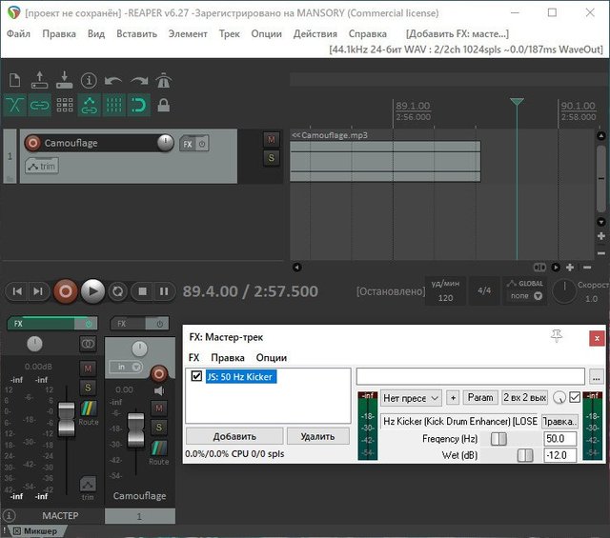The width and height of the screenshot is (610, 538).
Task: Open the GLOBAL automation mode dropdown
Action: coord(526,295)
